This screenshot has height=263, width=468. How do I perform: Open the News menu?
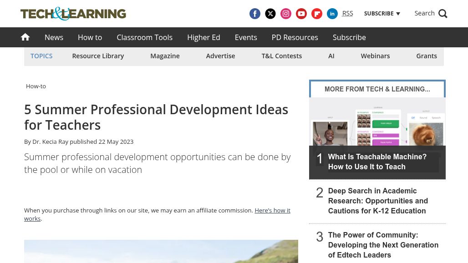54,37
